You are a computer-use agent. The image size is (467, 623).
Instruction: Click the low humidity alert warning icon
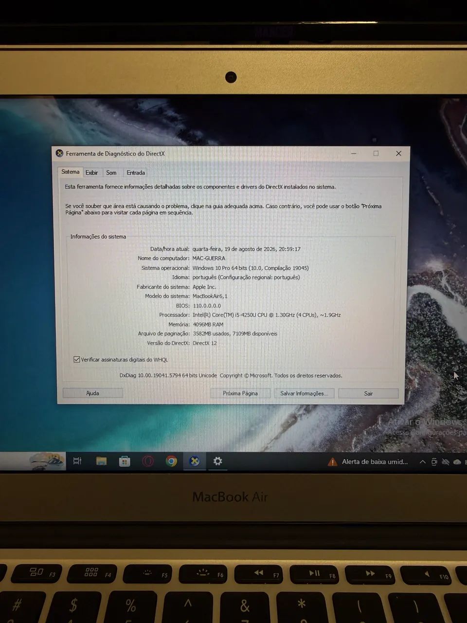332,462
